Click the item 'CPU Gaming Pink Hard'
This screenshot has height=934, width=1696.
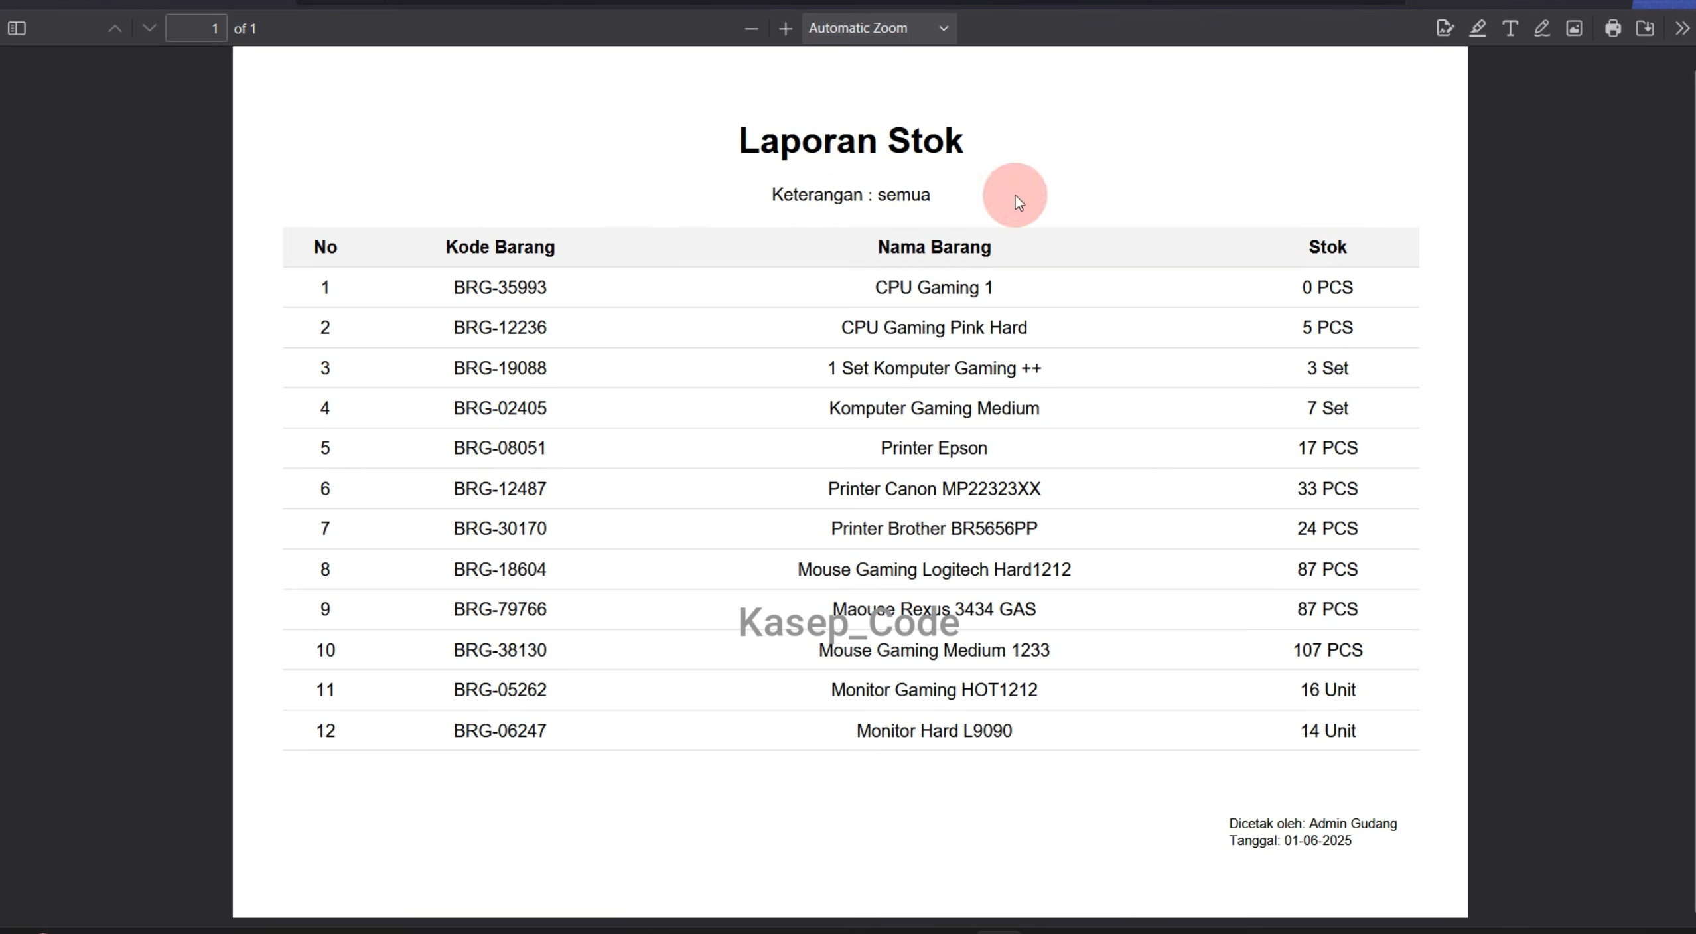[x=934, y=328]
